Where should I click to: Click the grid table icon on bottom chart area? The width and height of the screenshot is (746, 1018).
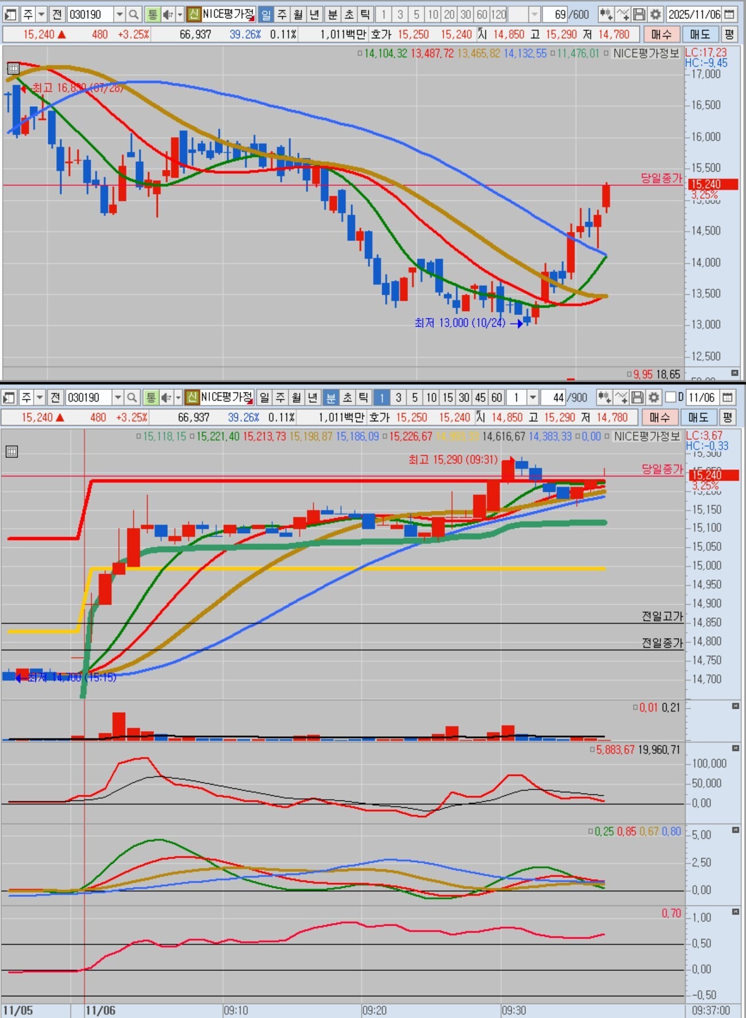coord(11,452)
